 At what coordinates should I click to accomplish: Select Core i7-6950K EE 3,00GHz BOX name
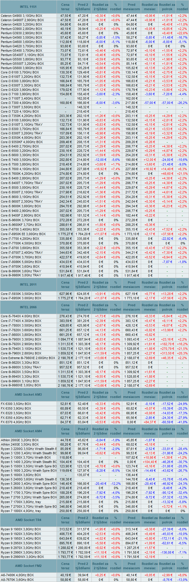click(23, 234)
